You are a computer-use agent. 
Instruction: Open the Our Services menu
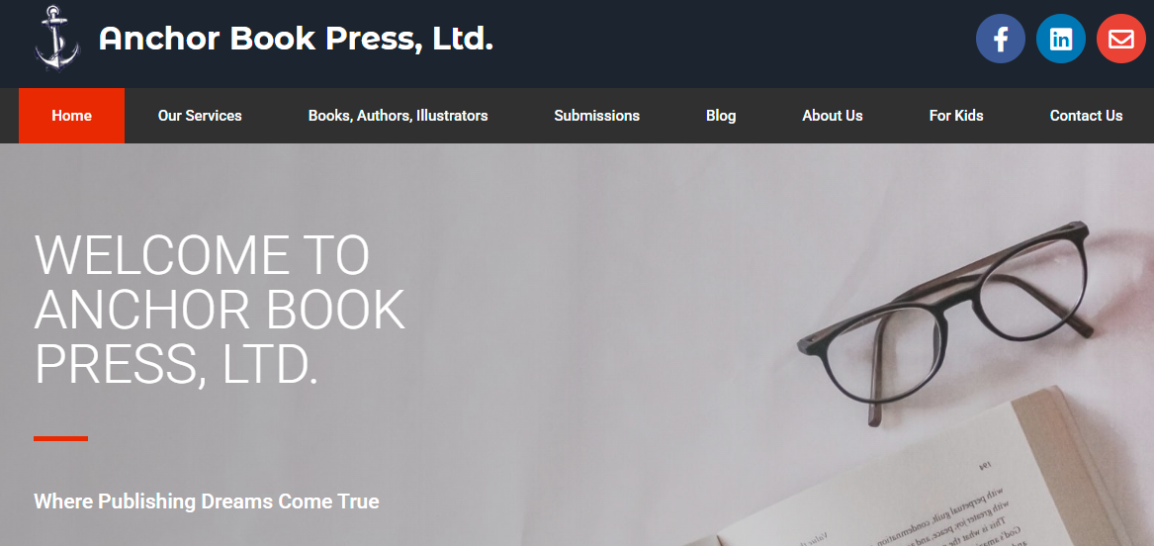point(200,116)
